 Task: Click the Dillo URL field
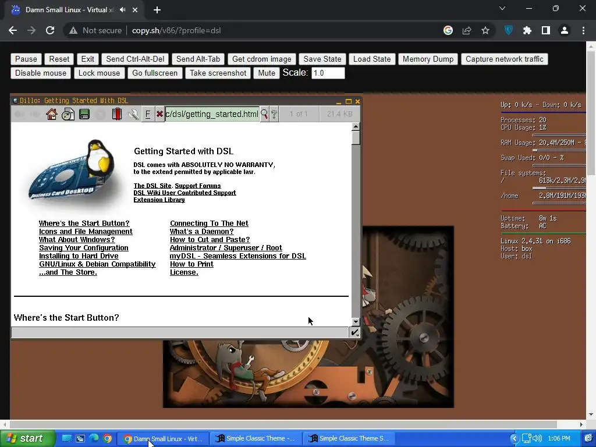click(212, 114)
